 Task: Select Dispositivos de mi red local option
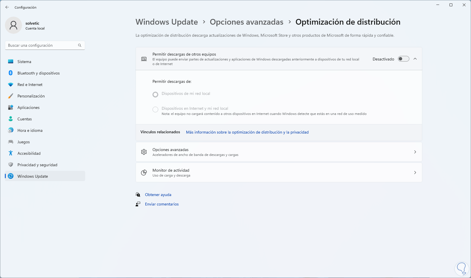tap(155, 95)
